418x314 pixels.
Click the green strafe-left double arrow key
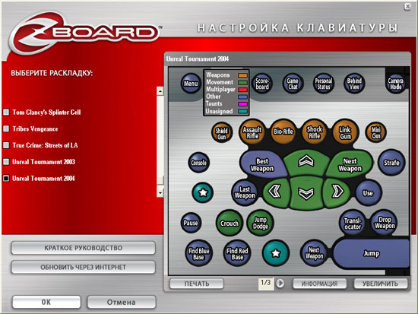pos(275,192)
